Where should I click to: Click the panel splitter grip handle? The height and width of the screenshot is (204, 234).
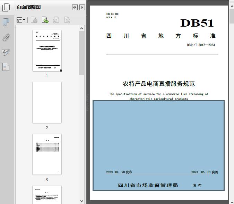(x=88, y=103)
